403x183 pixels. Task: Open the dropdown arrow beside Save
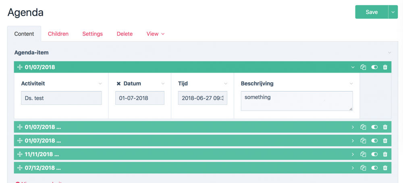(x=393, y=12)
